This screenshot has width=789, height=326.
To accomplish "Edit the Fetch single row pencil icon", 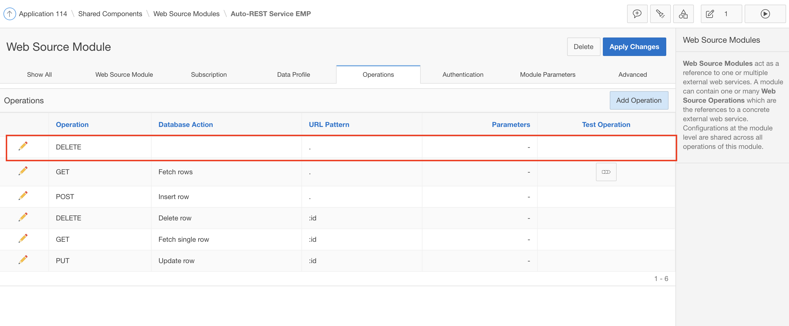I will coord(23,239).
